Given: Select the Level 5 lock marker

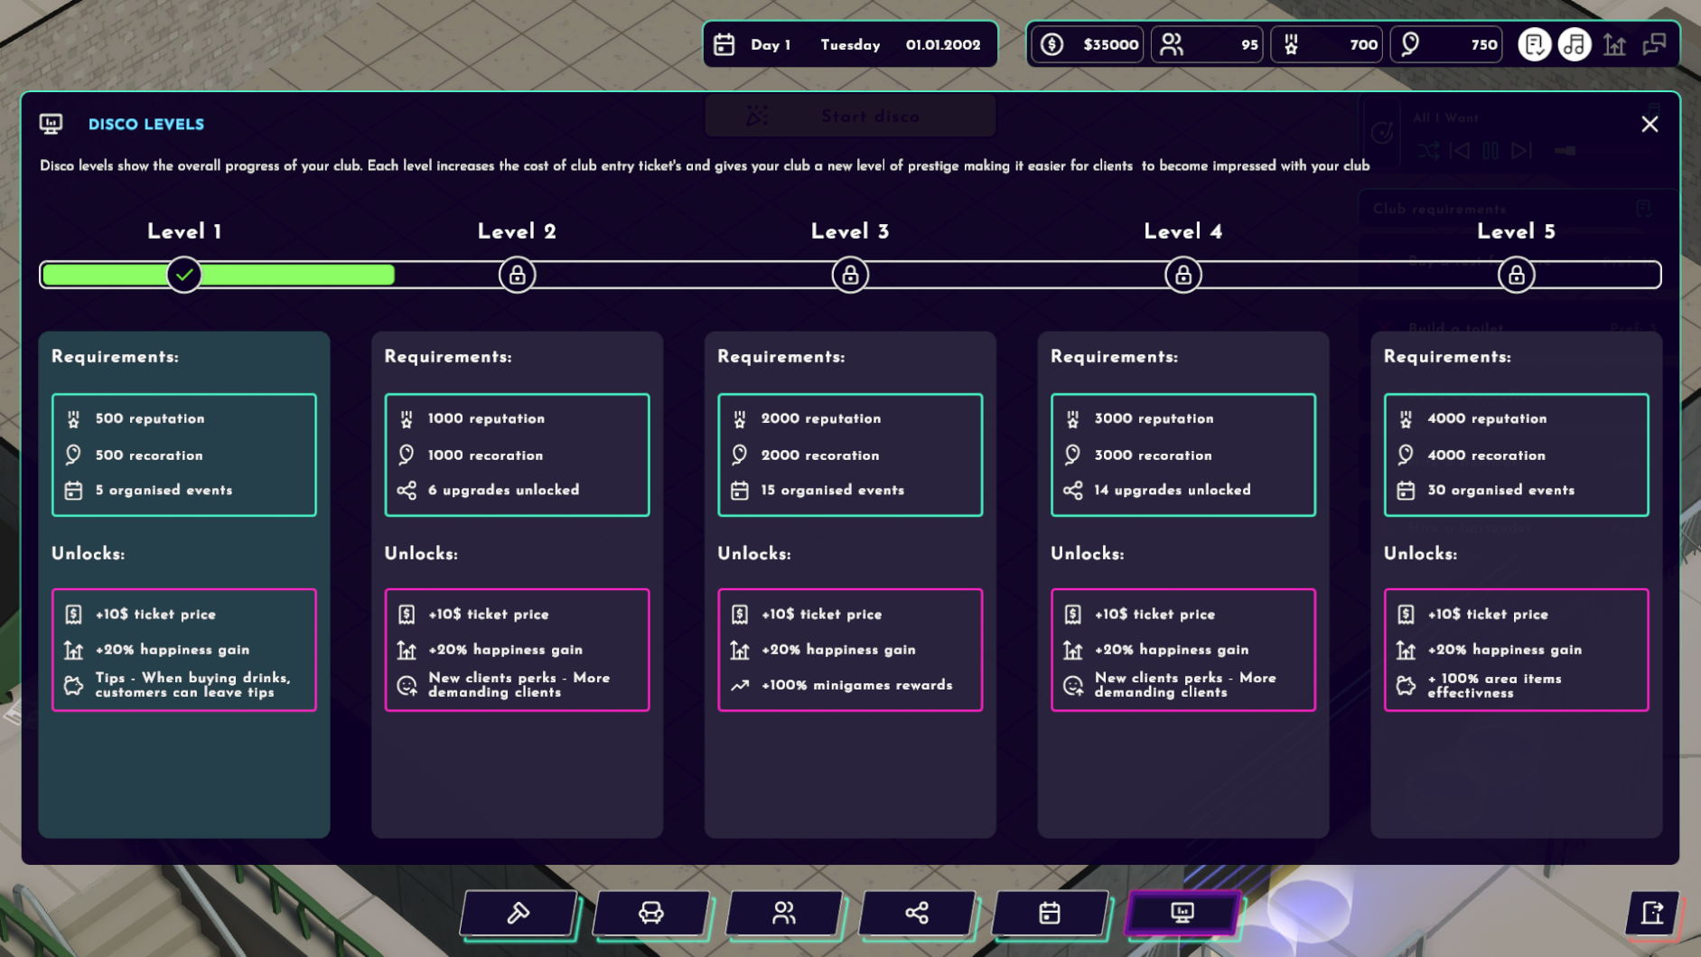Looking at the screenshot, I should click(1516, 275).
